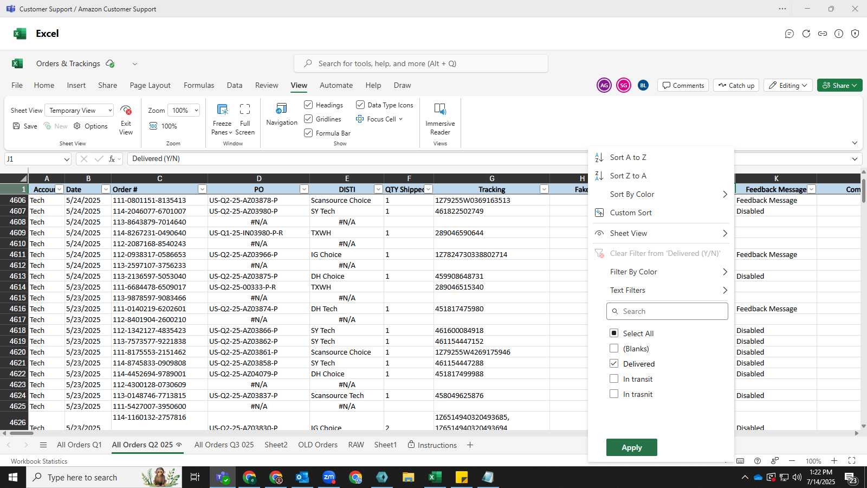Click the vertical scrollbar thumb
The image size is (867, 488).
[x=864, y=191]
